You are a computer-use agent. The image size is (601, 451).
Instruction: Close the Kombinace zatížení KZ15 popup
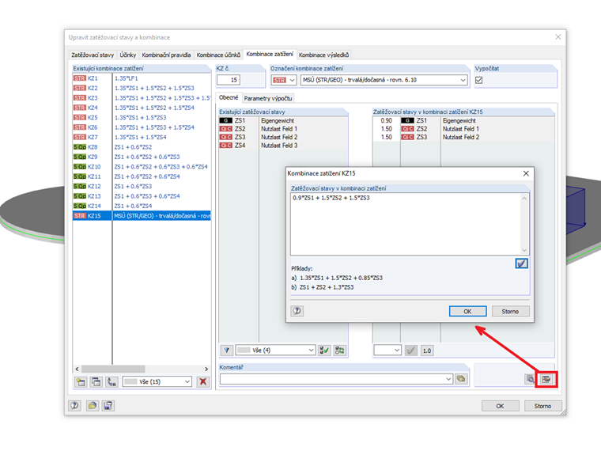coord(526,173)
